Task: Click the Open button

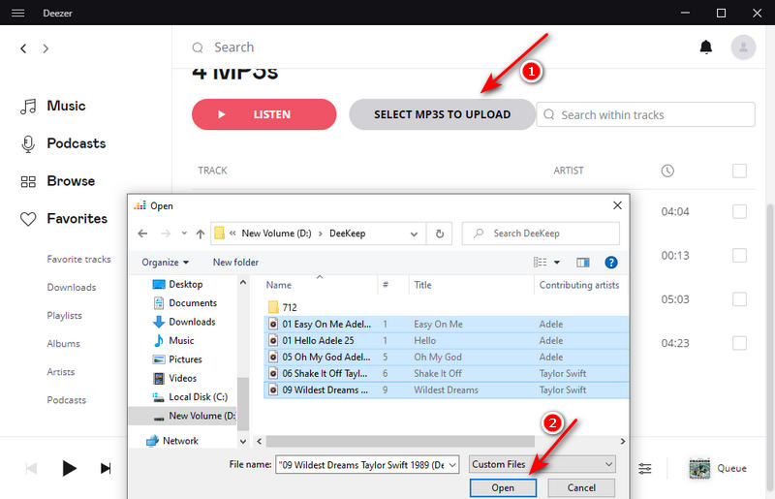Action: click(x=503, y=487)
